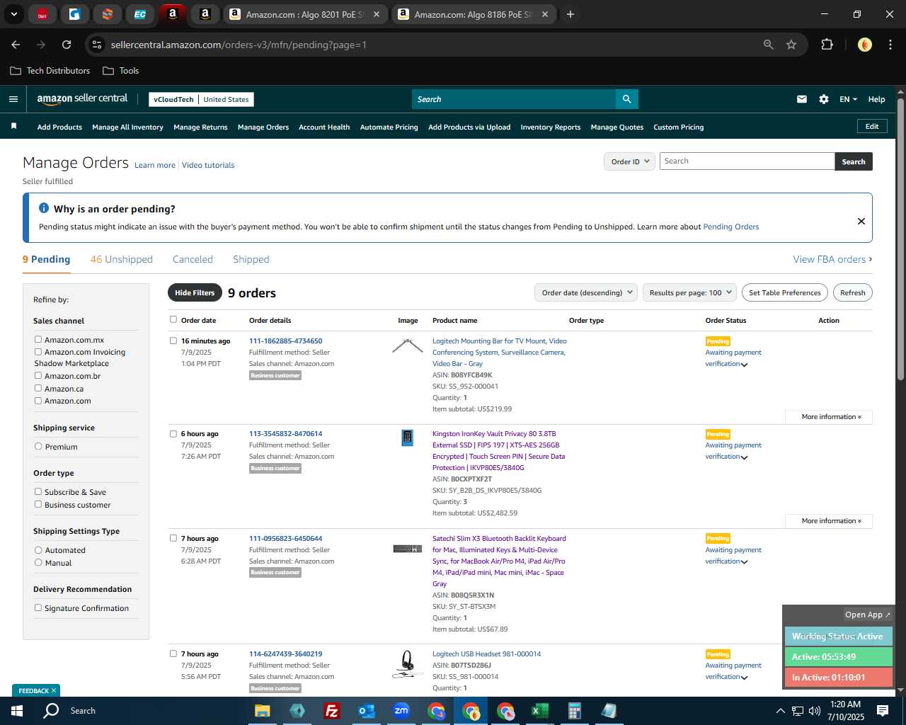
Task: Go back with the browser back arrow
Action: [16, 45]
